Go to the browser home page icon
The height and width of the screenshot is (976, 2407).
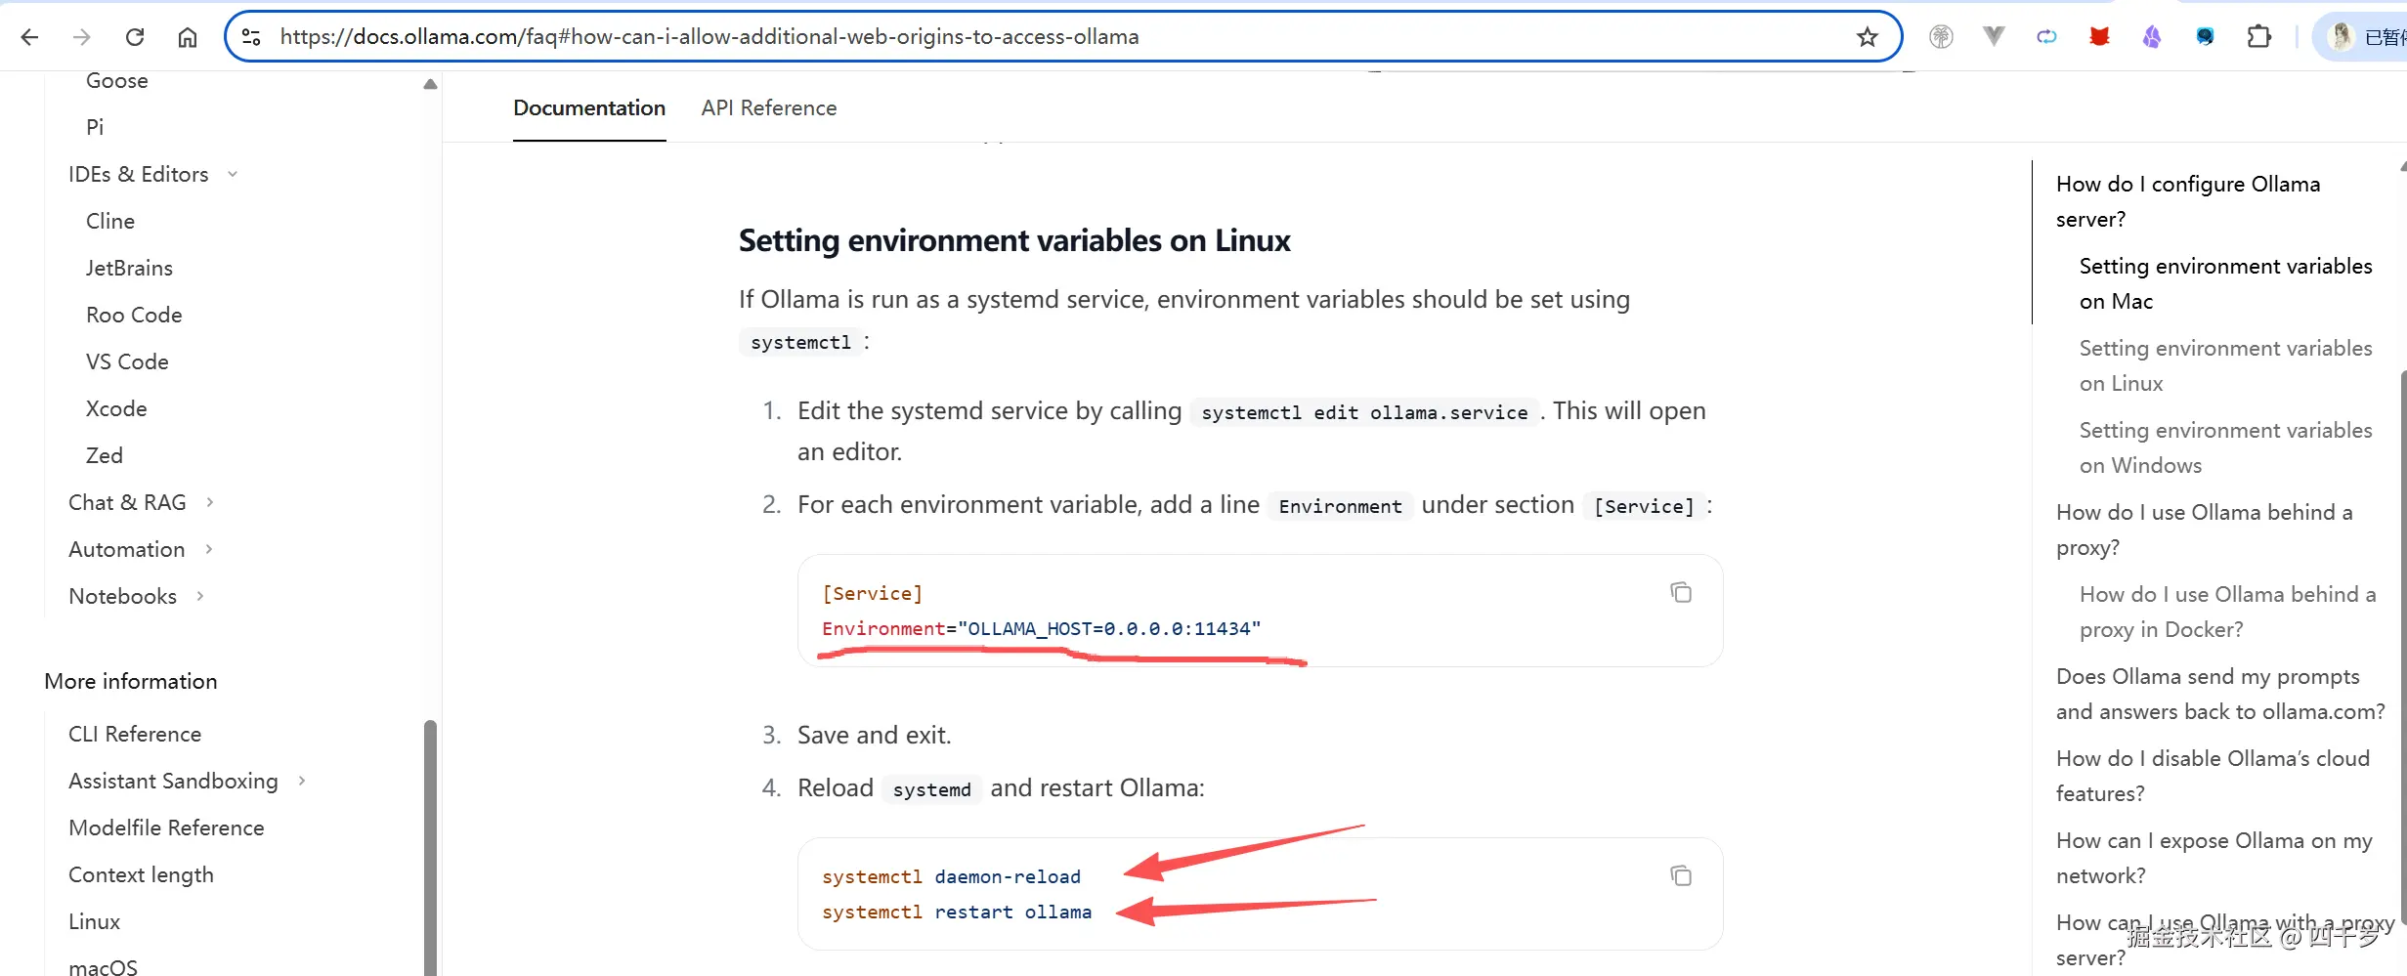188,37
